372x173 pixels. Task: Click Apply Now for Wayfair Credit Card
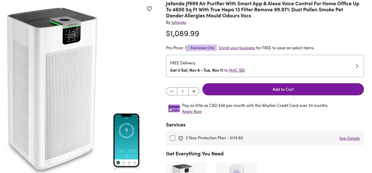coord(192,111)
